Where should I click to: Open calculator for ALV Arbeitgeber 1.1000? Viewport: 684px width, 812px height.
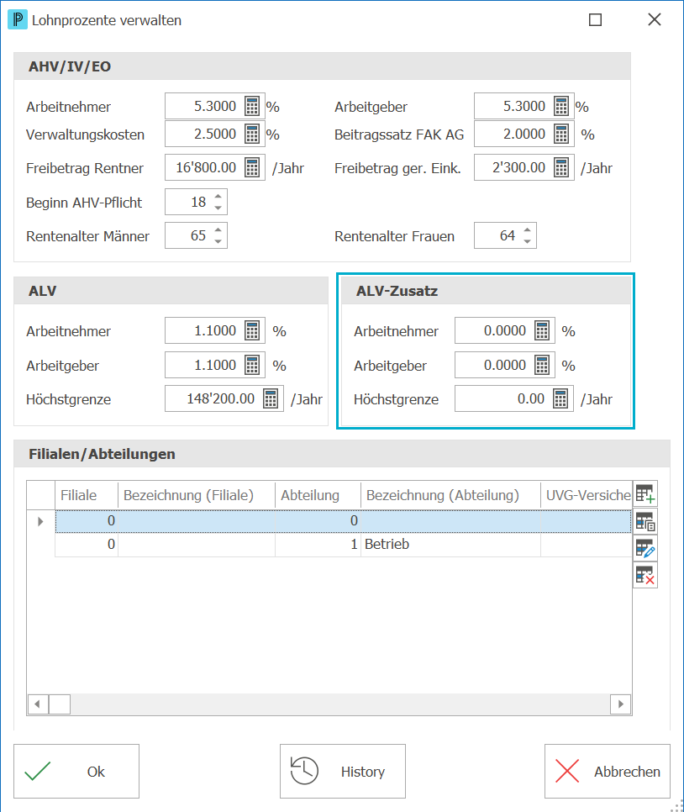pyautogui.click(x=252, y=365)
